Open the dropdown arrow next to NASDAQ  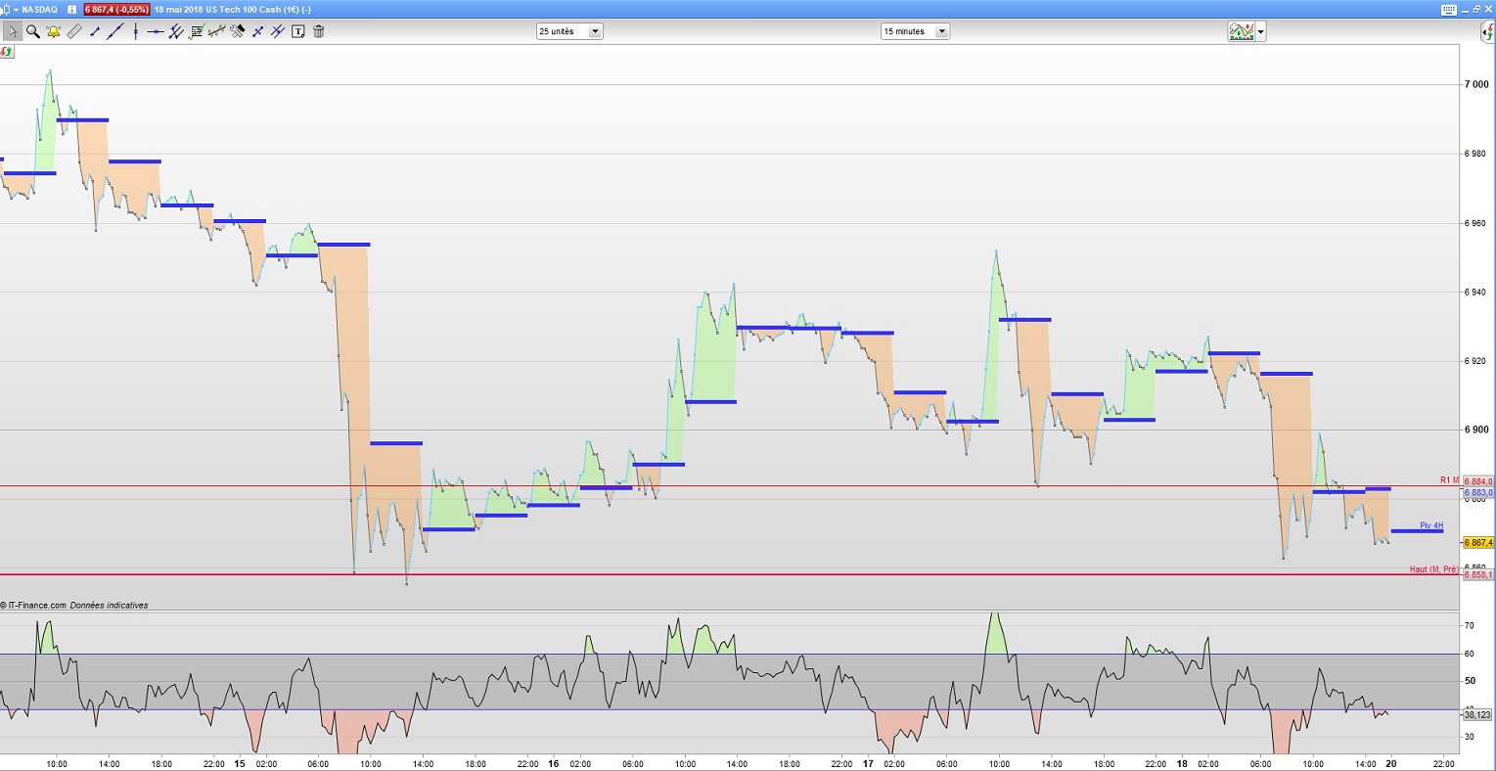pos(16,9)
